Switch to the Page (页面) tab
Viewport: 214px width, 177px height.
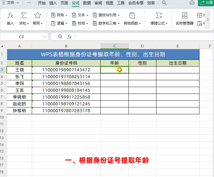point(64,3)
